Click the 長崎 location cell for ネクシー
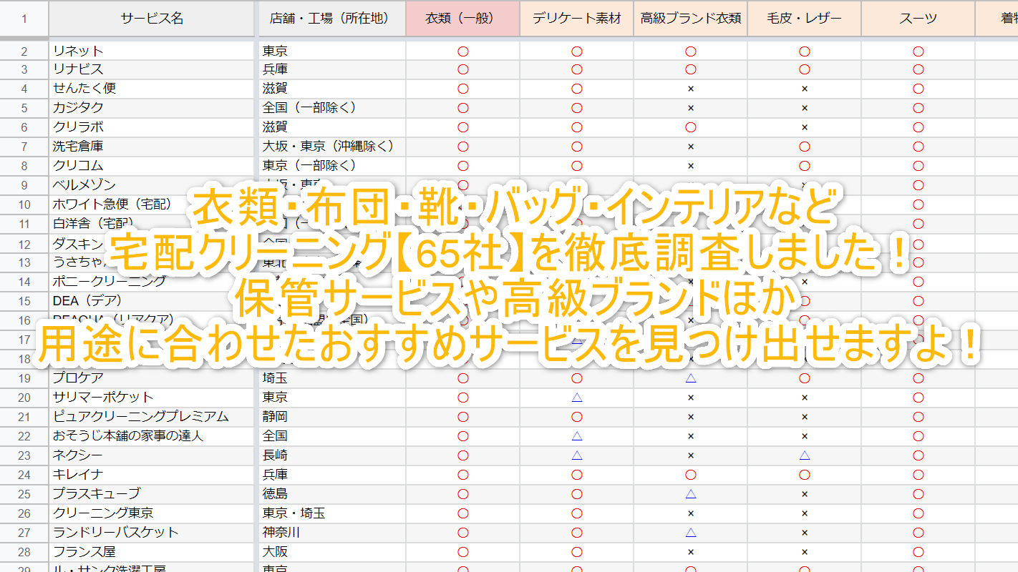This screenshot has height=572, width=1018. point(332,455)
